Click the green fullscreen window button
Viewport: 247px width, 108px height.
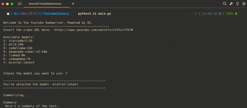pos(12,4)
